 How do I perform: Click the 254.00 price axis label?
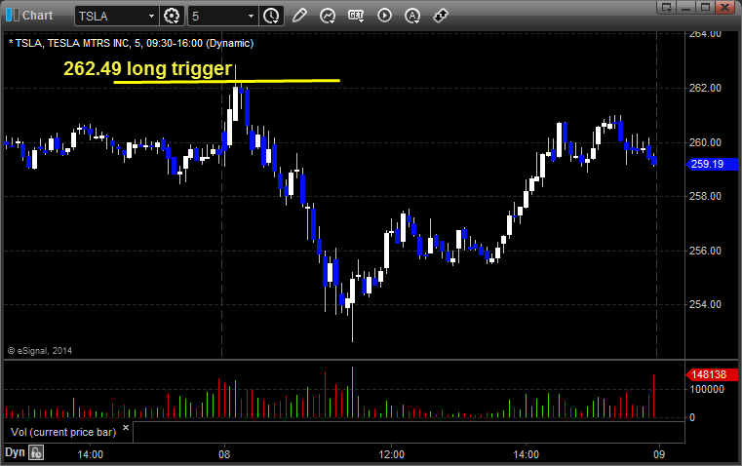705,305
